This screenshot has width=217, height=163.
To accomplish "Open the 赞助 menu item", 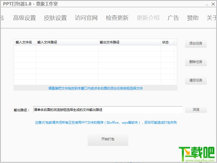I will [193, 18].
